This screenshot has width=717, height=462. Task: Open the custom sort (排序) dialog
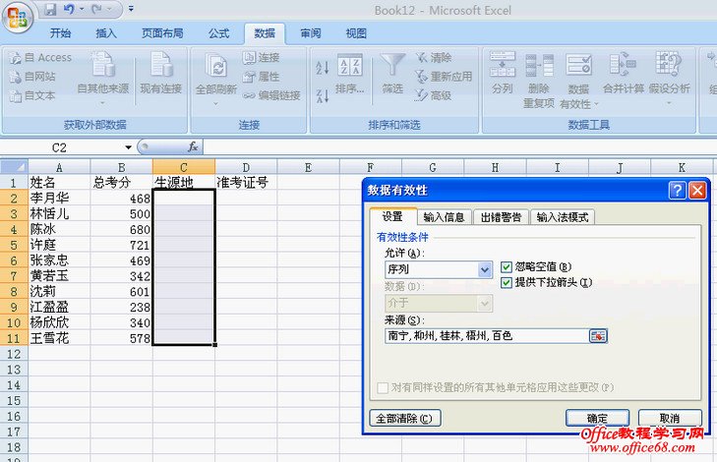pyautogui.click(x=350, y=74)
